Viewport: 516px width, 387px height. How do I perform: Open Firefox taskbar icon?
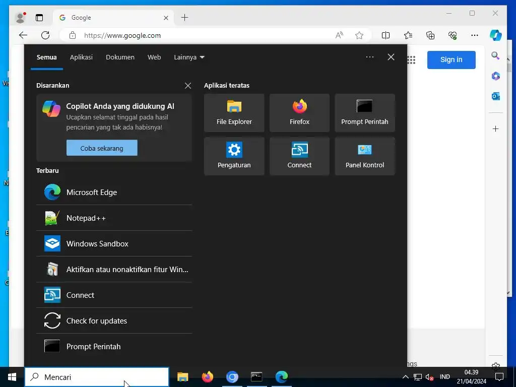pos(207,377)
